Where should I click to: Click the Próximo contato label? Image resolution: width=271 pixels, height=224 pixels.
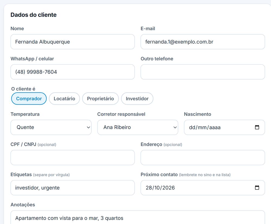pos(159,174)
